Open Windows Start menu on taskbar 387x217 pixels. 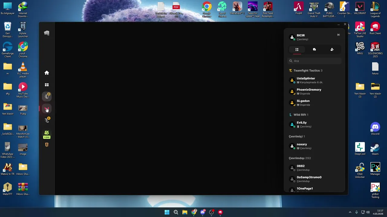(167, 212)
